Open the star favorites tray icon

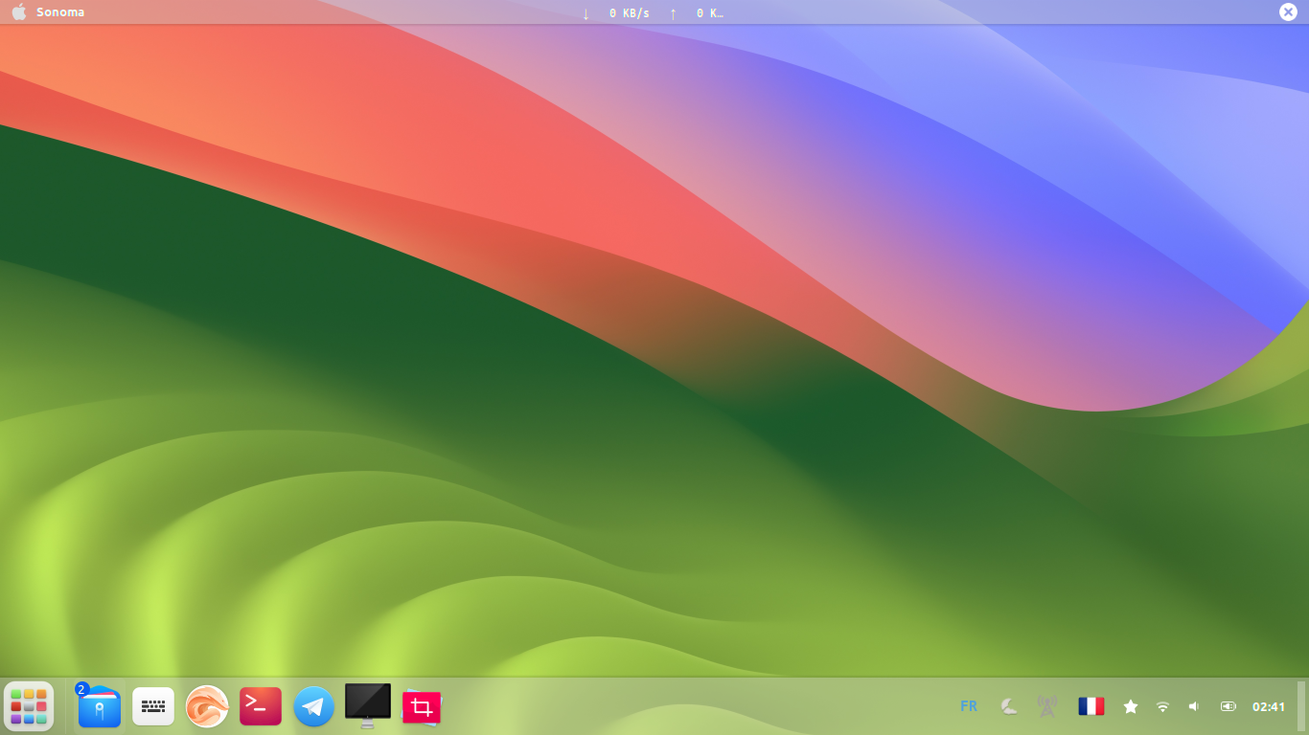[x=1131, y=706]
